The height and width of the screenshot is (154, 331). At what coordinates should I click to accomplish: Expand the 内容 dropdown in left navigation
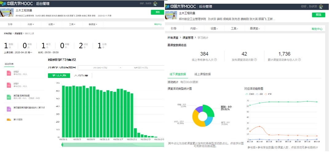tap(30, 24)
